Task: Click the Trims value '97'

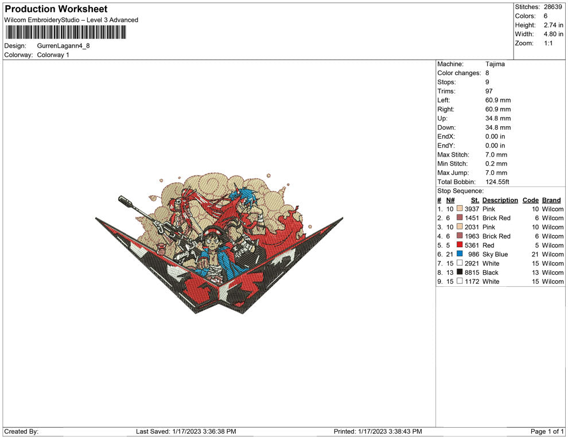Action: tap(489, 91)
